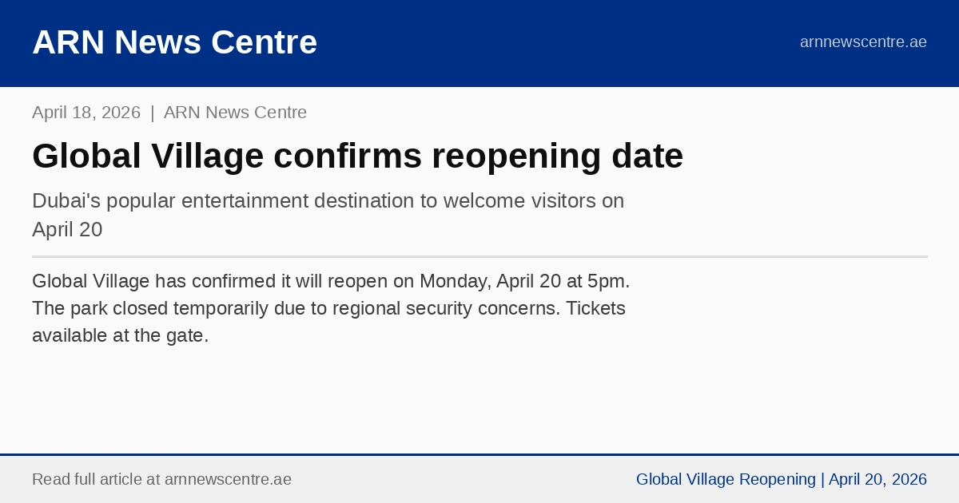959x503 pixels.
Task: Open the arnnewscentre.ae link in header
Action: click(x=863, y=42)
